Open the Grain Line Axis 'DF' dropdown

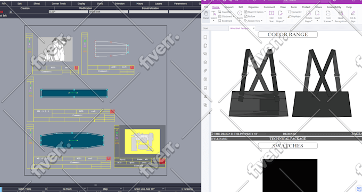click(144, 189)
